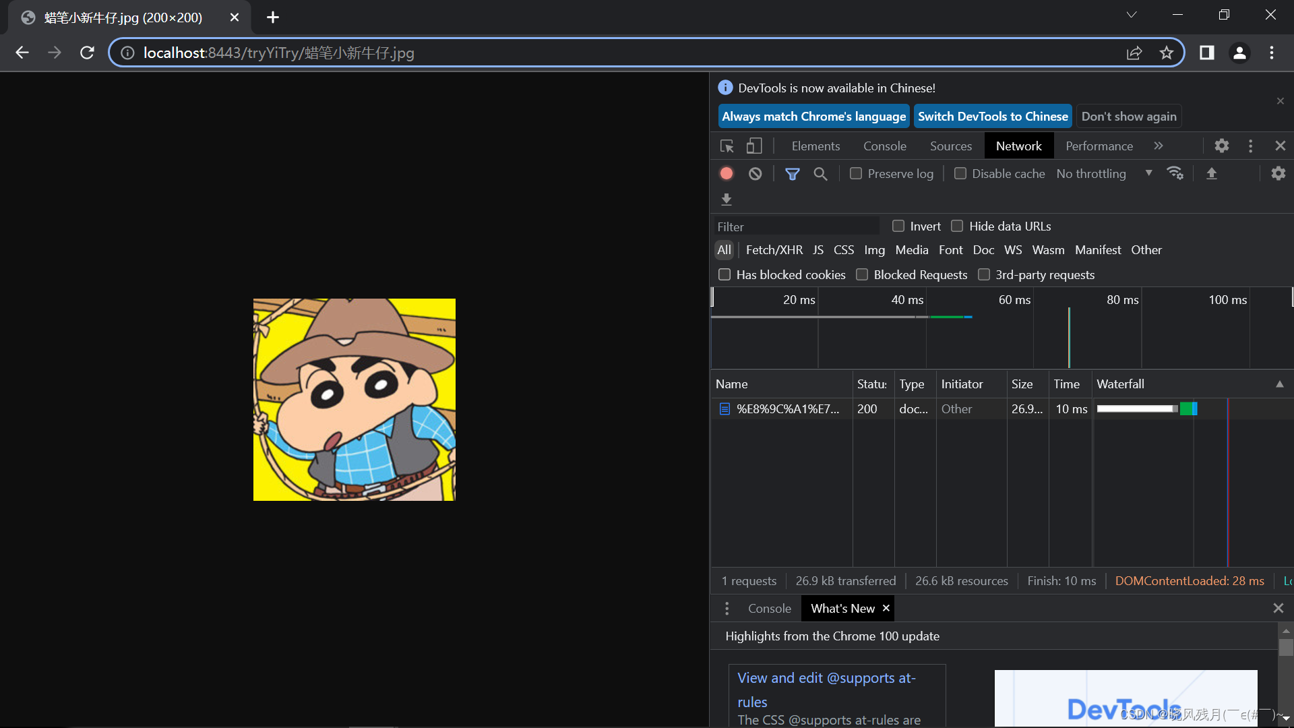This screenshot has height=728, width=1294.
Task: Click the DevTools settings gear icon
Action: (x=1222, y=145)
